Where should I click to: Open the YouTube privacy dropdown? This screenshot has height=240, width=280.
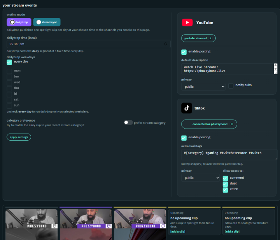(203, 87)
